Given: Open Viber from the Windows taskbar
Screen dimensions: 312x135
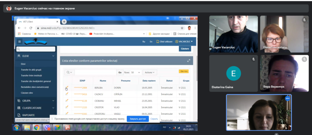Looking at the screenshot, I should pos(47,128).
